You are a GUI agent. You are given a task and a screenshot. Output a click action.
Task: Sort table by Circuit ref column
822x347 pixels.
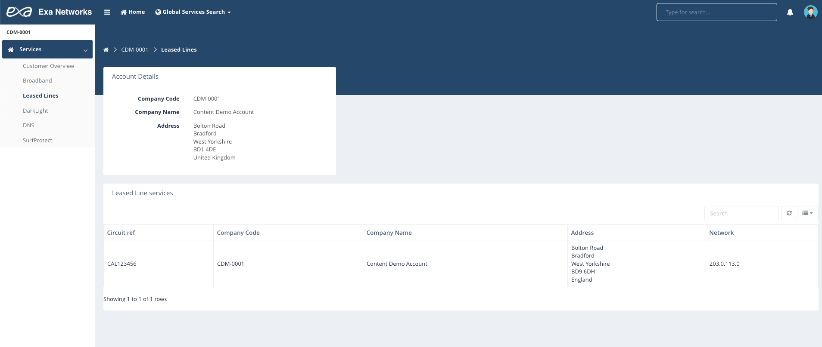[121, 233]
